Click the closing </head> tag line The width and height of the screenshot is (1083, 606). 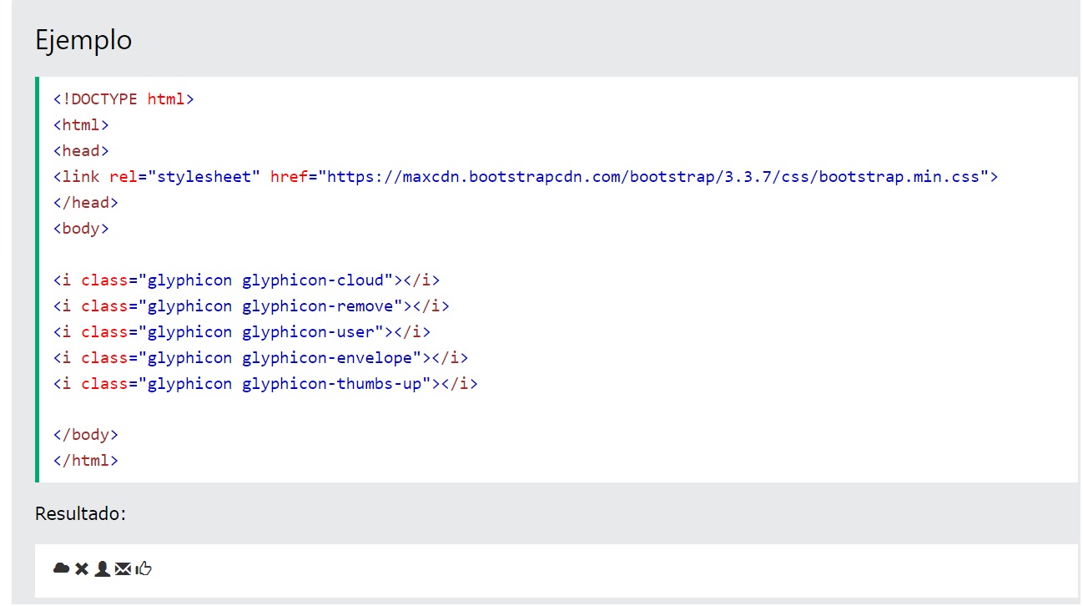pos(86,203)
